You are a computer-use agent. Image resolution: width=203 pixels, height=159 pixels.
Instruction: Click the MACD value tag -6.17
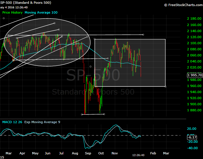(x=192, y=137)
